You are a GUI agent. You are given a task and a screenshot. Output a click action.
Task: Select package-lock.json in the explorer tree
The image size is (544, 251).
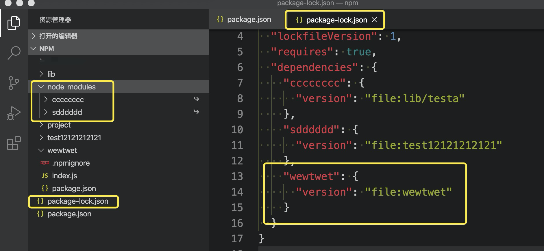77,201
